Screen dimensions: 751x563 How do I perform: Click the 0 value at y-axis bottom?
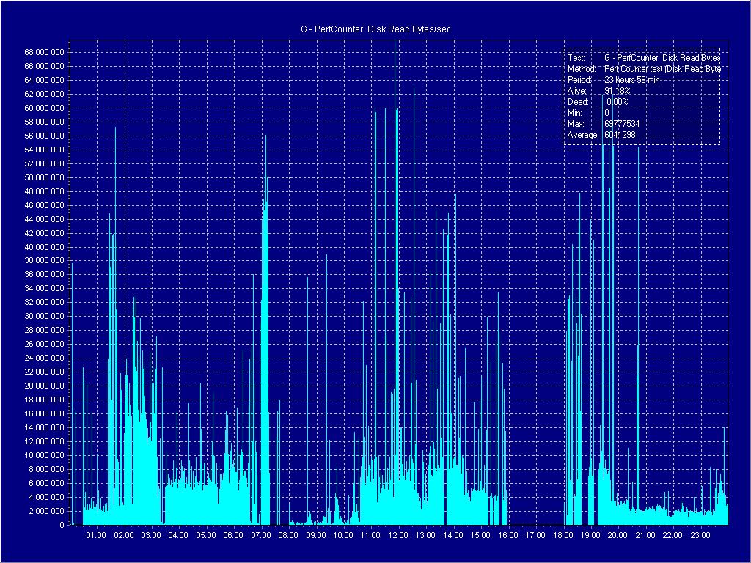62,525
